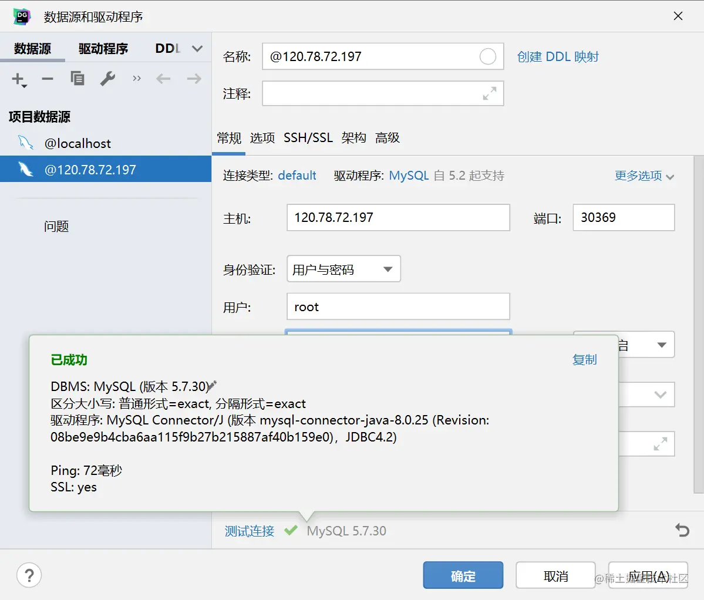
Task: Click the color circle in the name field
Action: 487,56
